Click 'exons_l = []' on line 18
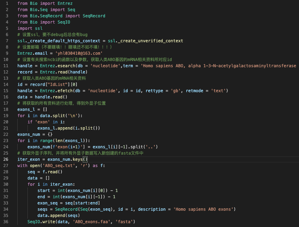The width and height of the screenshot is (299, 227). [x=32, y=110]
